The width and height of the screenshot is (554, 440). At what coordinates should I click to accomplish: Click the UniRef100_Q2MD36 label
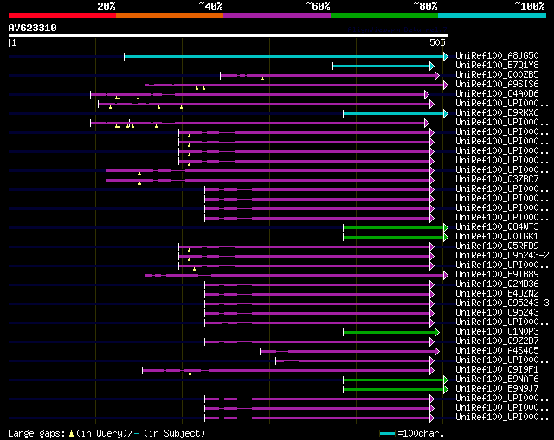[497, 284]
